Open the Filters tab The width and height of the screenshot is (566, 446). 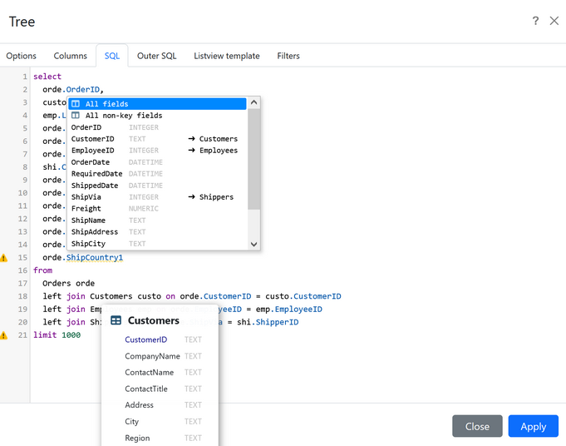point(288,56)
